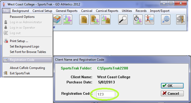Click the document with people toolbar icon
The height and width of the screenshot is (103, 191).
tap(95, 19)
